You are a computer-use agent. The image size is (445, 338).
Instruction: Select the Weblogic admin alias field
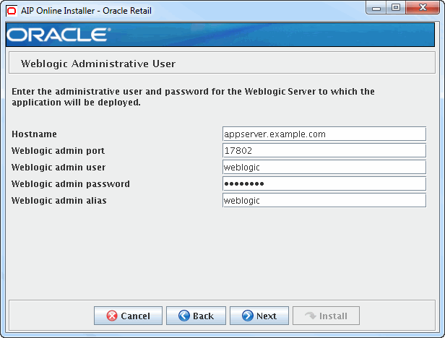(x=324, y=200)
